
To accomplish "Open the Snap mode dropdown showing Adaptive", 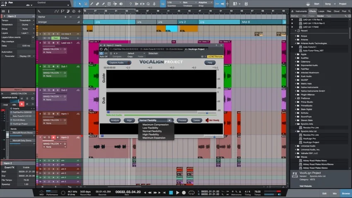I will click(205, 2).
